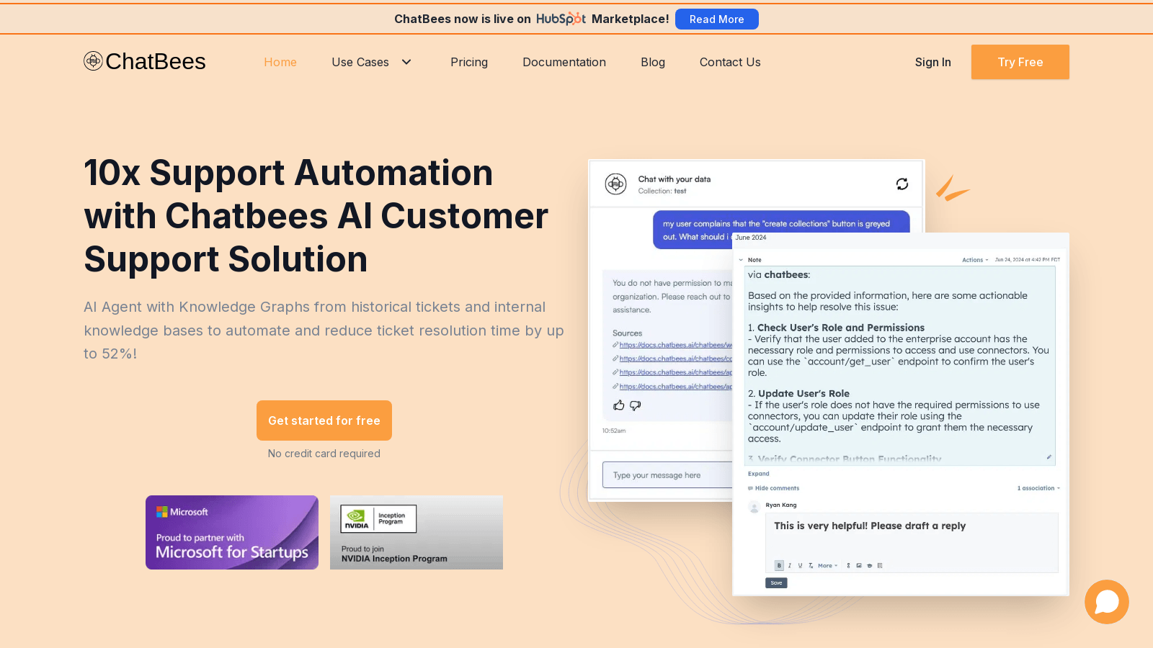Image resolution: width=1153 pixels, height=648 pixels.
Task: Open the More dropdown in editor toolbar
Action: click(827, 566)
